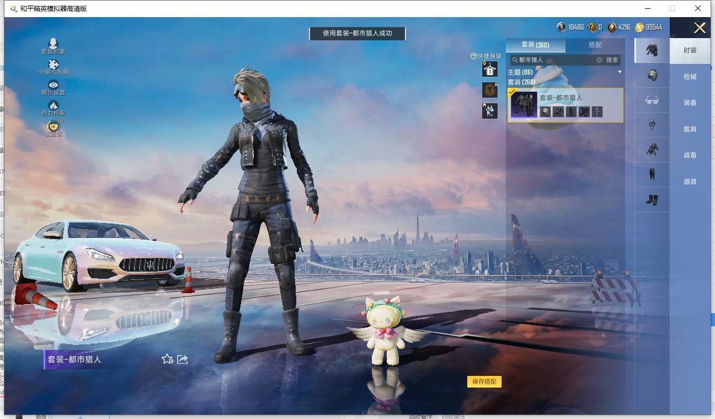The height and width of the screenshot is (419, 715).
Task: Open the 战备 tab
Action: [690, 155]
